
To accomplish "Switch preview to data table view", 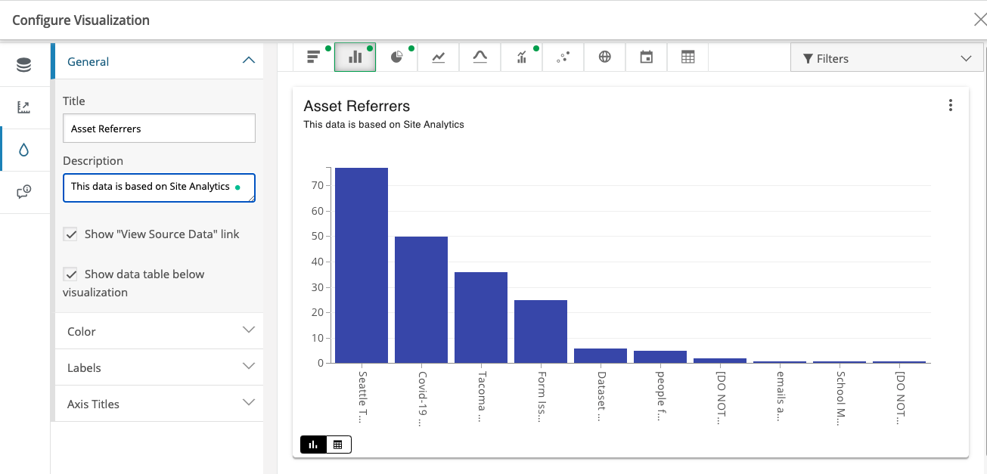I will tap(338, 445).
